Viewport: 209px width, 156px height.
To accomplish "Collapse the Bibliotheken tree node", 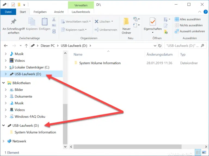I will pyautogui.click(x=4, y=83).
